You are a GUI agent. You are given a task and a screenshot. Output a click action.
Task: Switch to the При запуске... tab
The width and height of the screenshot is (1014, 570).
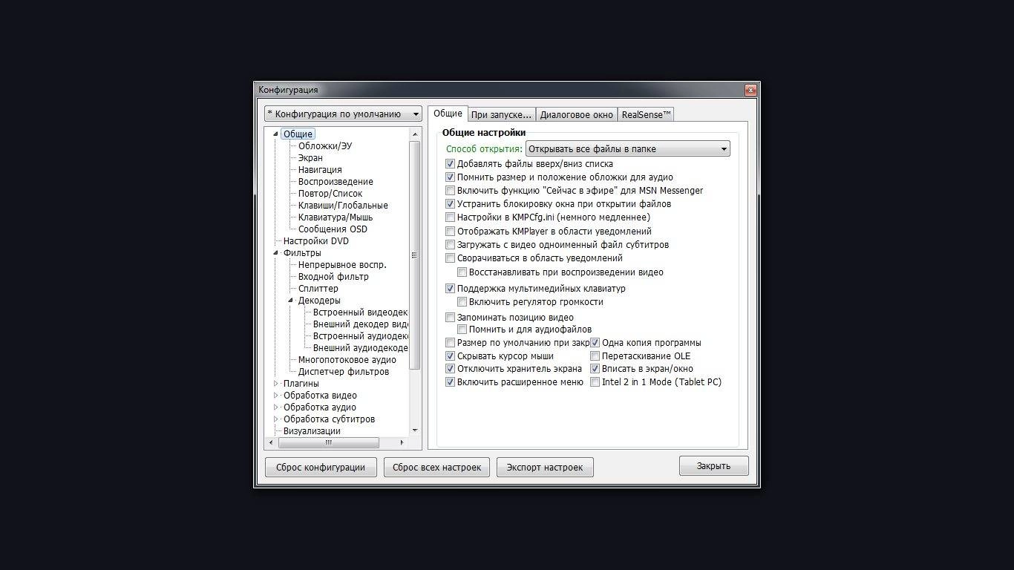point(501,114)
